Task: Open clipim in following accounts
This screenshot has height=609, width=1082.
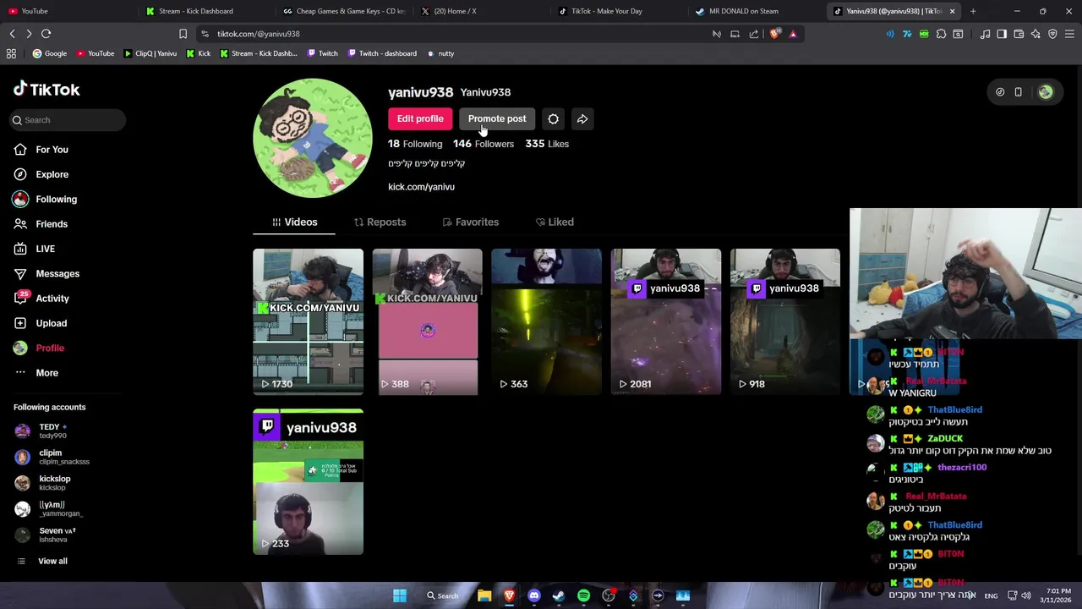Action: pyautogui.click(x=51, y=458)
